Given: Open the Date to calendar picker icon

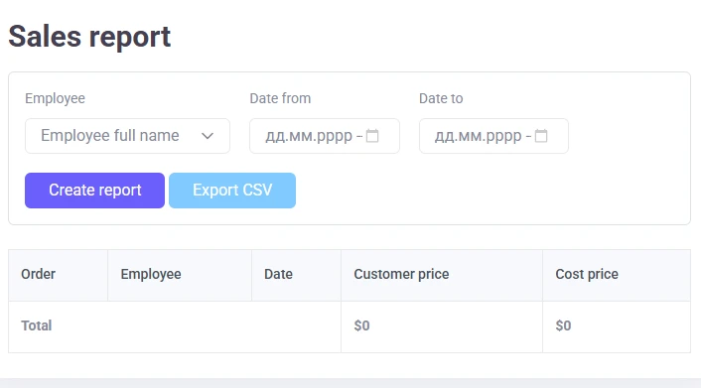Looking at the screenshot, I should click(541, 135).
